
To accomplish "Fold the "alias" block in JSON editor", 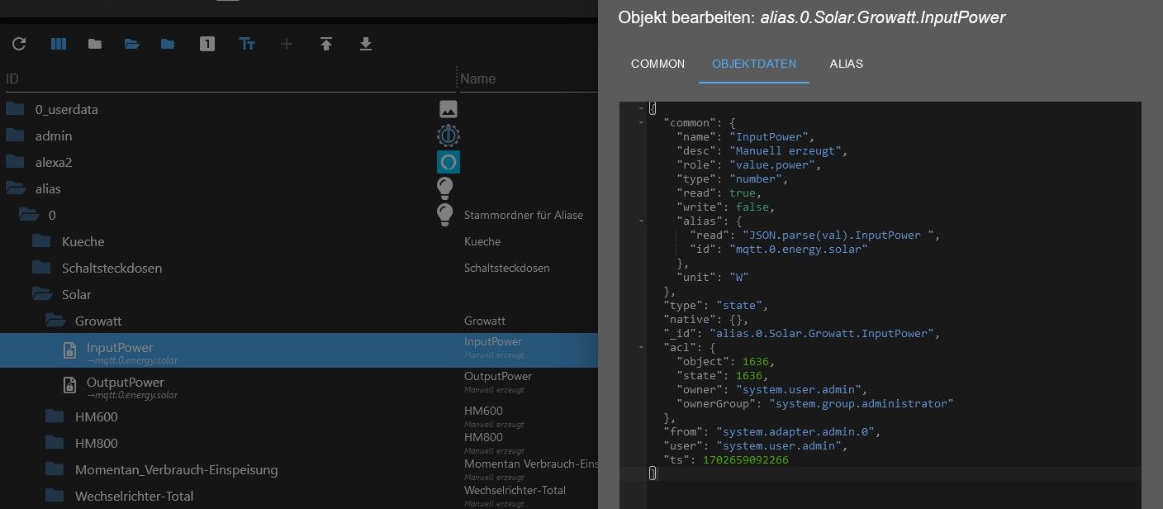I will pos(642,221).
